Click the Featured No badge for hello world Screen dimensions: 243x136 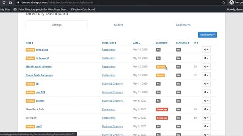point(178,58)
